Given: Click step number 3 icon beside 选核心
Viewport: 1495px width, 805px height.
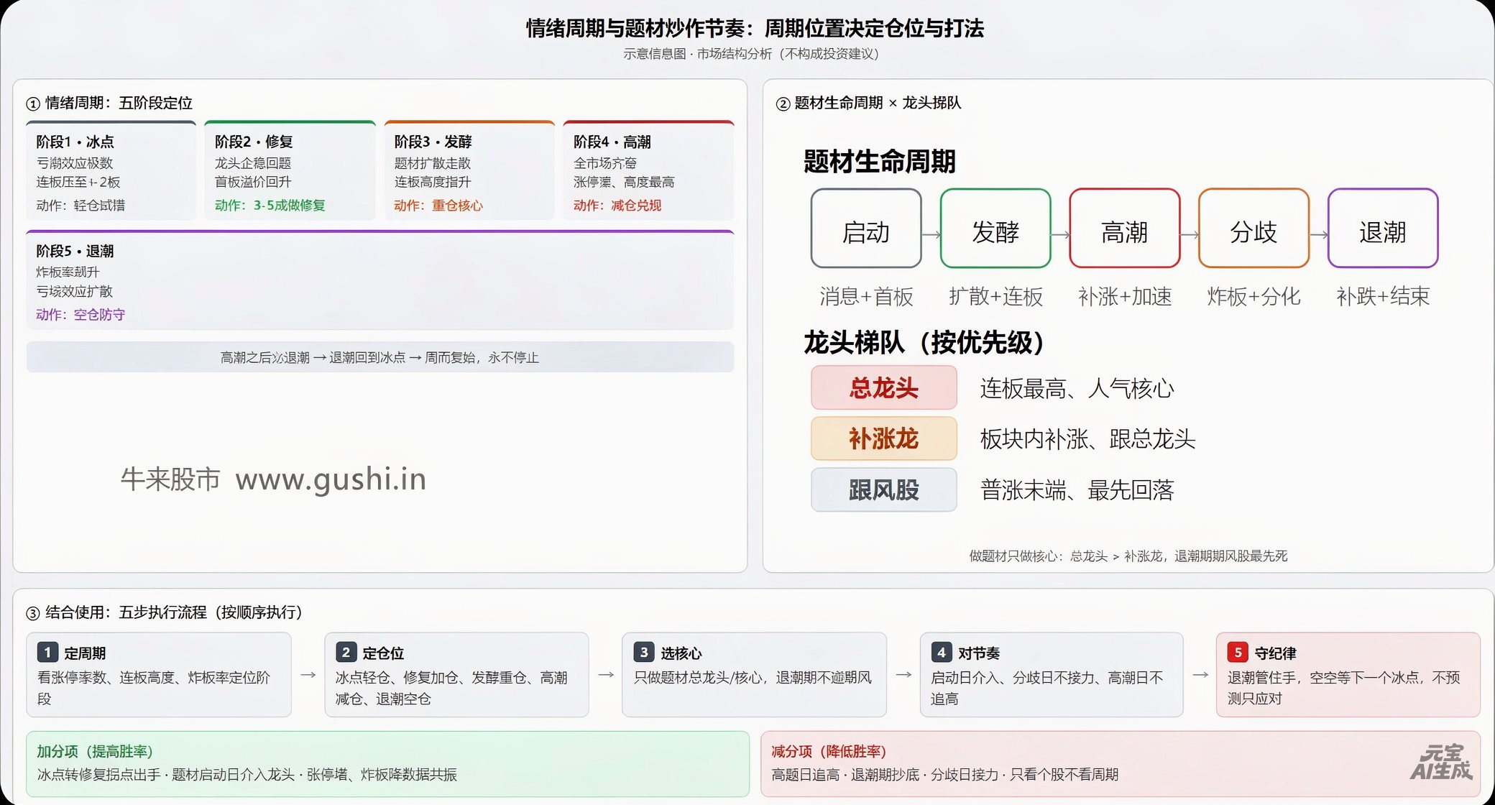Looking at the screenshot, I should (644, 652).
